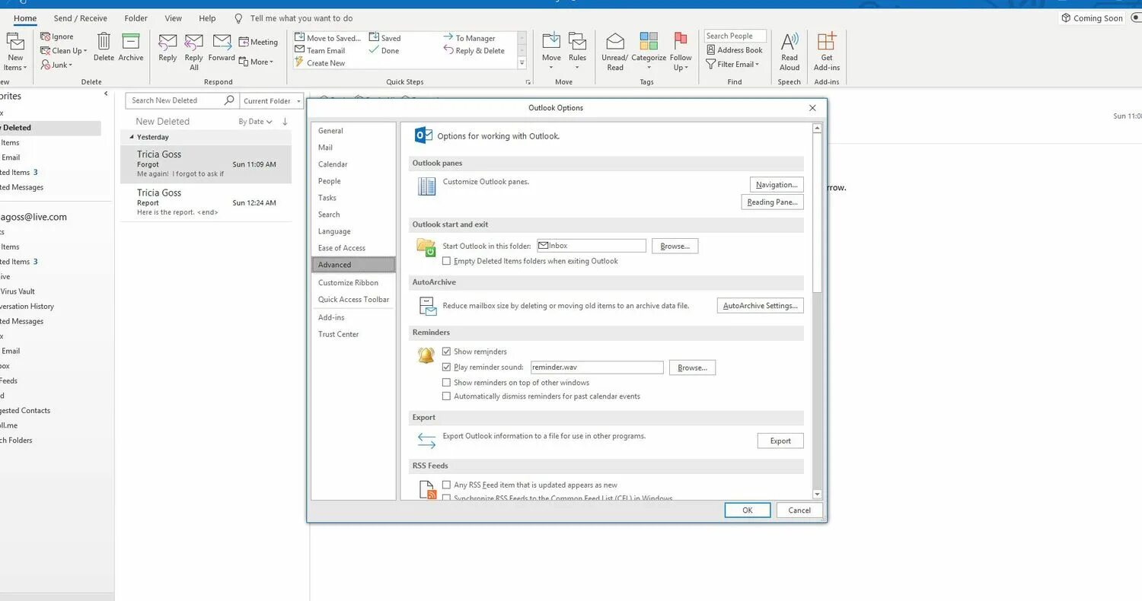The height and width of the screenshot is (601, 1142).
Task: Open the View ribbon tab
Action: pos(174,18)
